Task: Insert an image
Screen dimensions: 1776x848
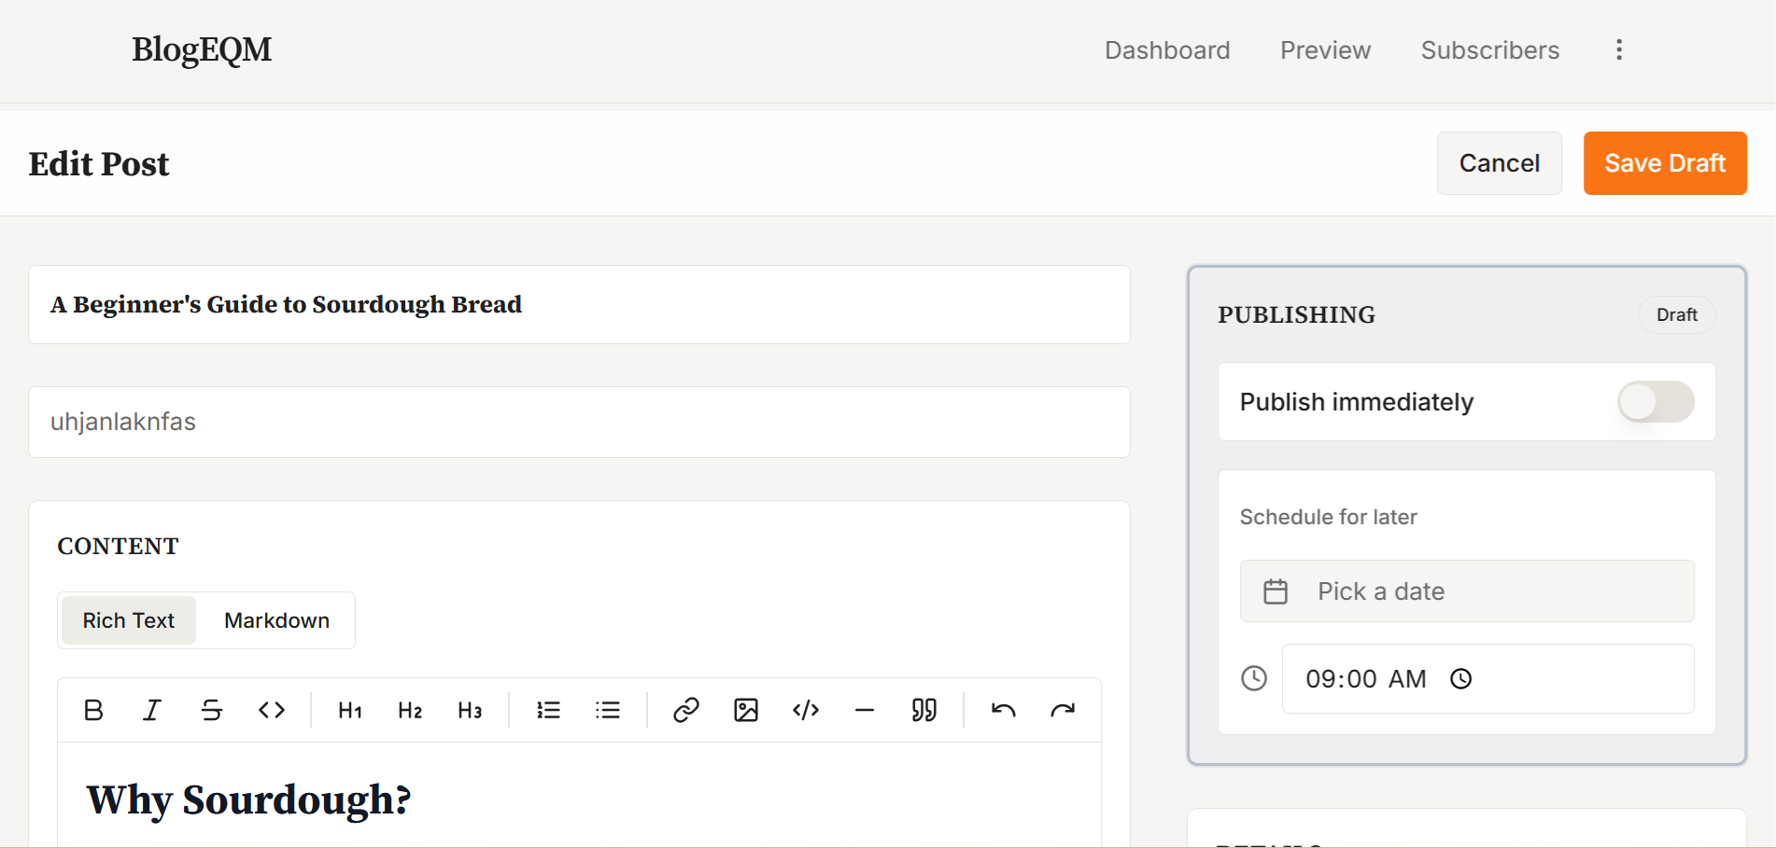Action: click(x=746, y=710)
